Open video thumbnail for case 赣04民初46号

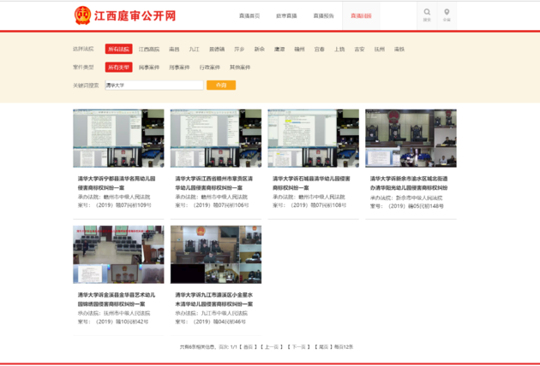click(216, 254)
